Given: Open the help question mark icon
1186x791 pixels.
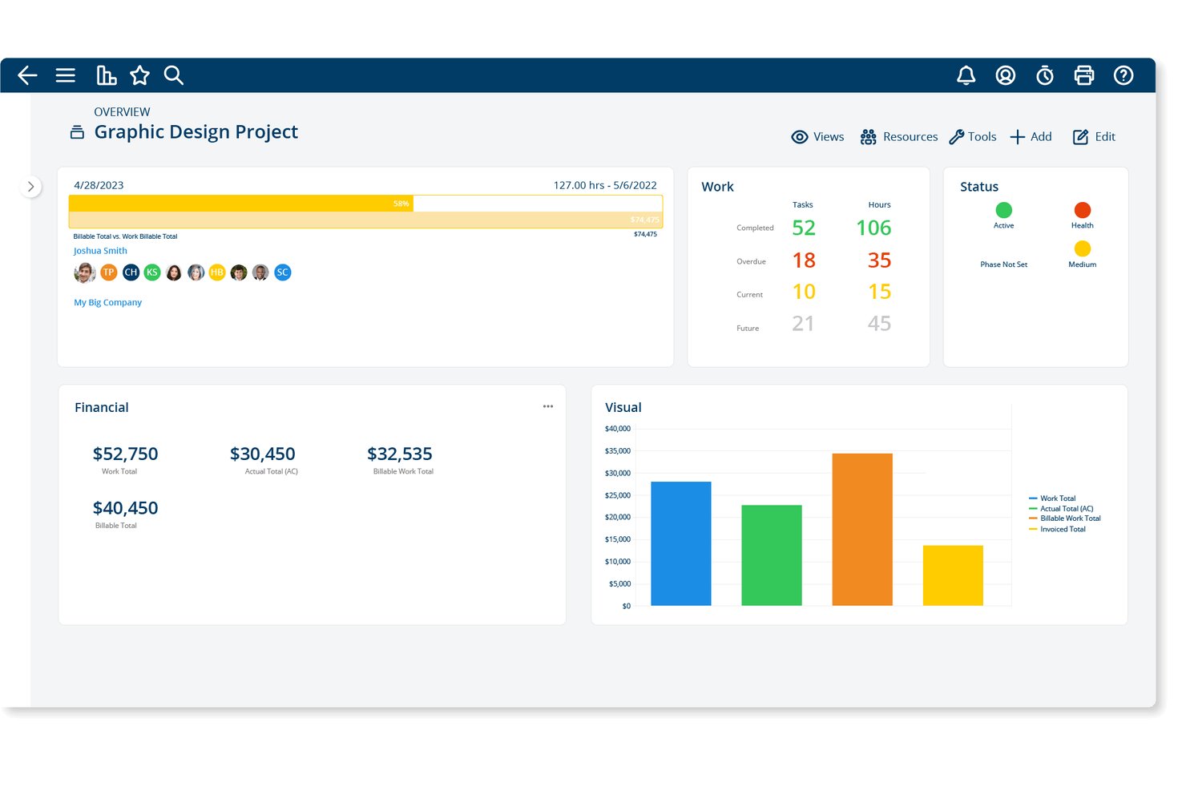Looking at the screenshot, I should tap(1123, 75).
